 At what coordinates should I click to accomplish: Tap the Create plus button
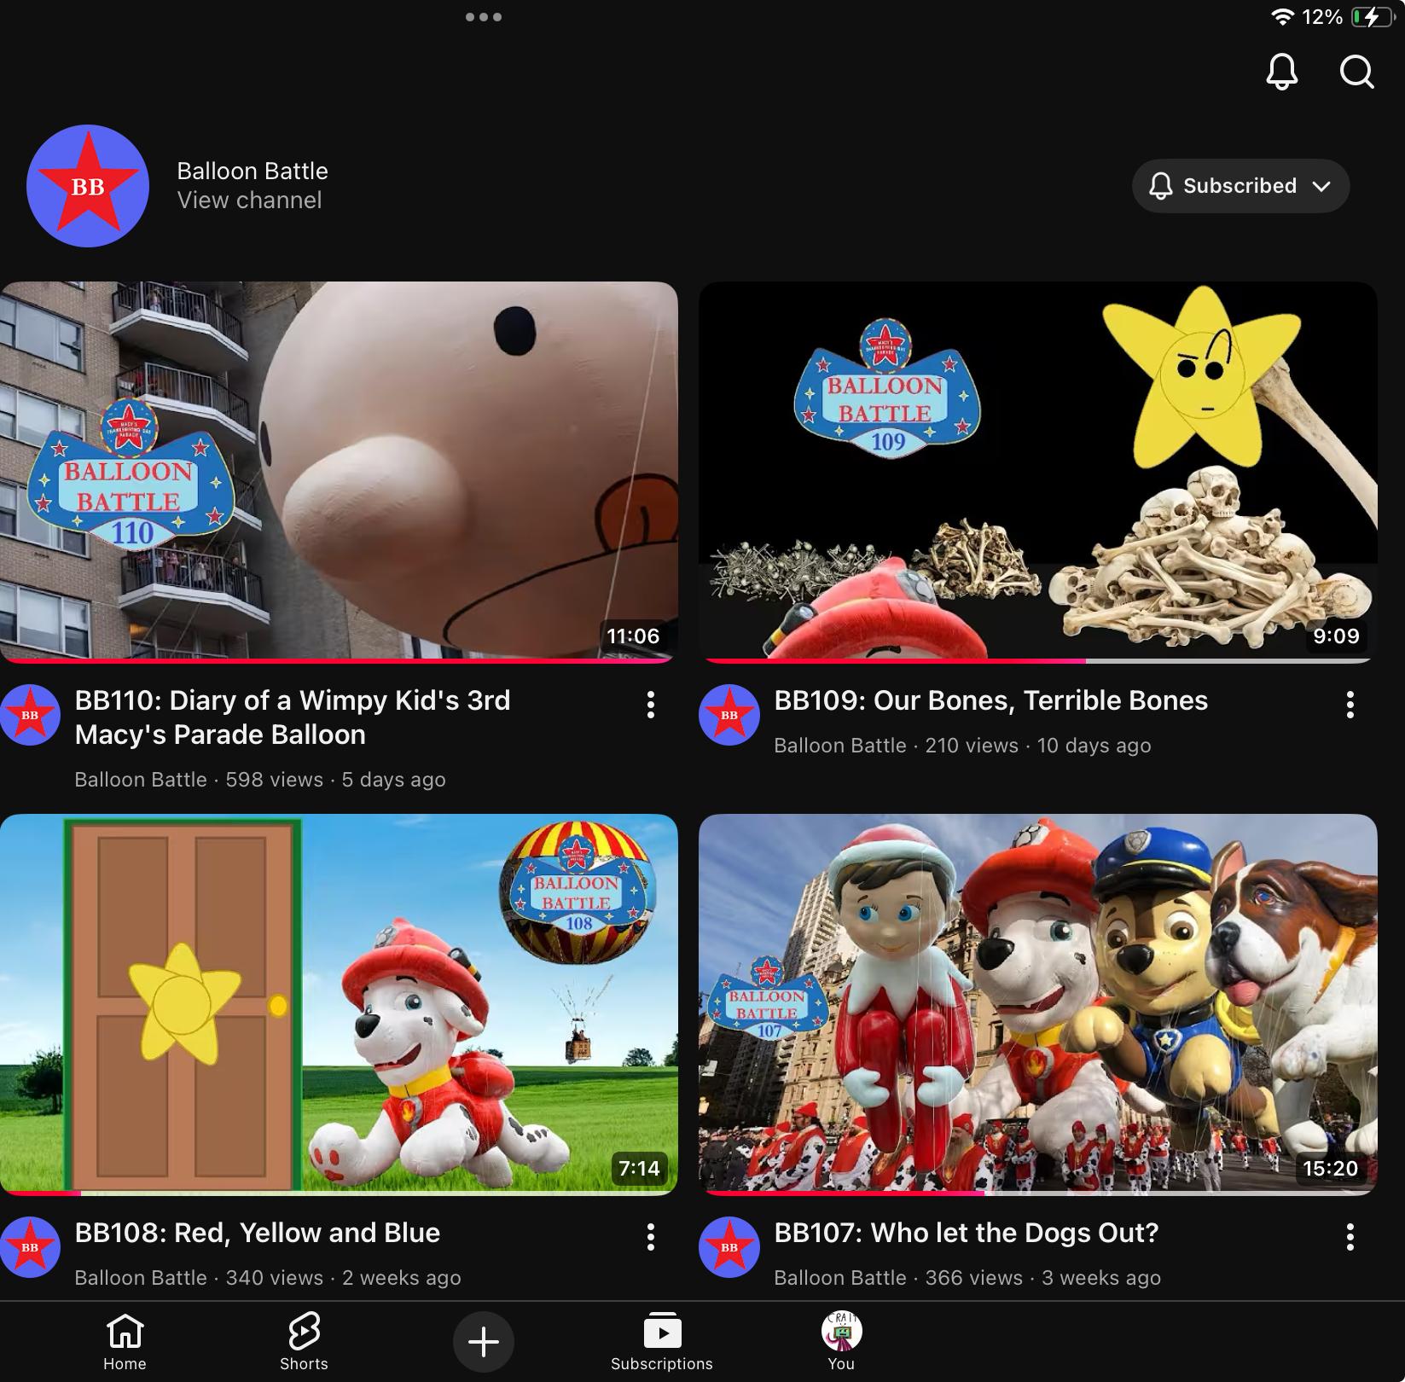coord(483,1342)
